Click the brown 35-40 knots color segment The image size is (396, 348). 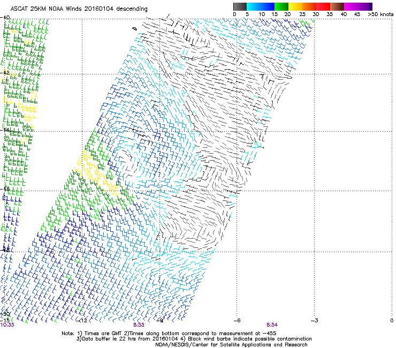337,6
